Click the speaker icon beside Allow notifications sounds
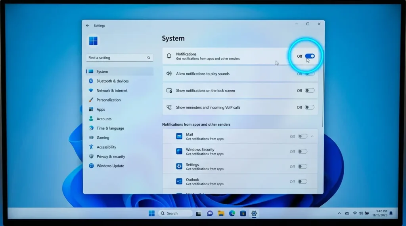 [x=169, y=73]
